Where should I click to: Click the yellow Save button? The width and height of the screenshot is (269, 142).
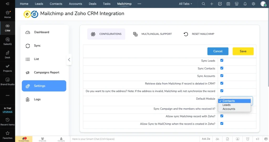[243, 51]
